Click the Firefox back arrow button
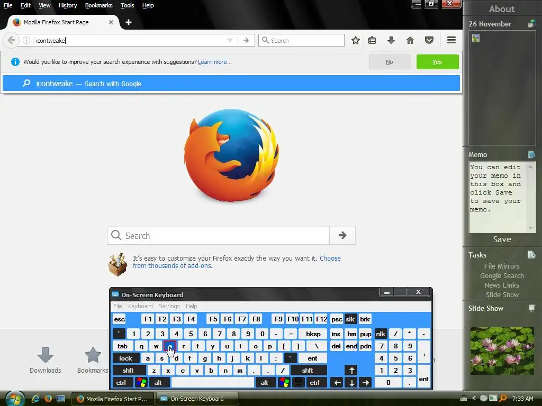Screen dimensions: 542x406 coord(11,40)
